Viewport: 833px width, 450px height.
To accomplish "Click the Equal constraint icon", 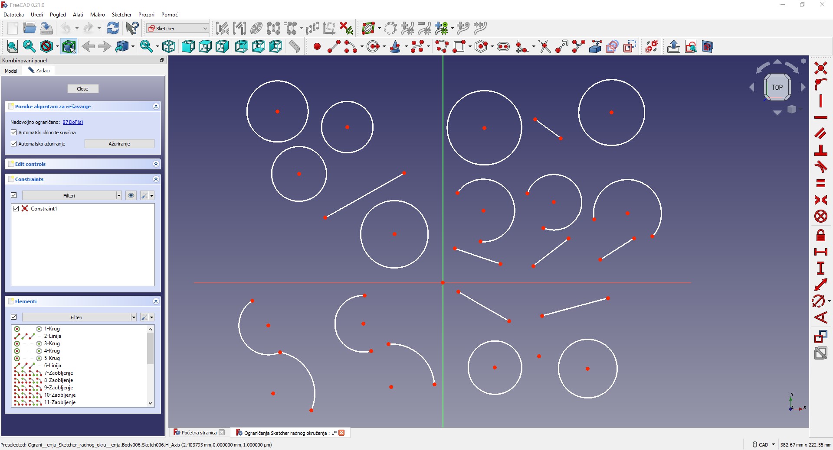I will pos(820,183).
